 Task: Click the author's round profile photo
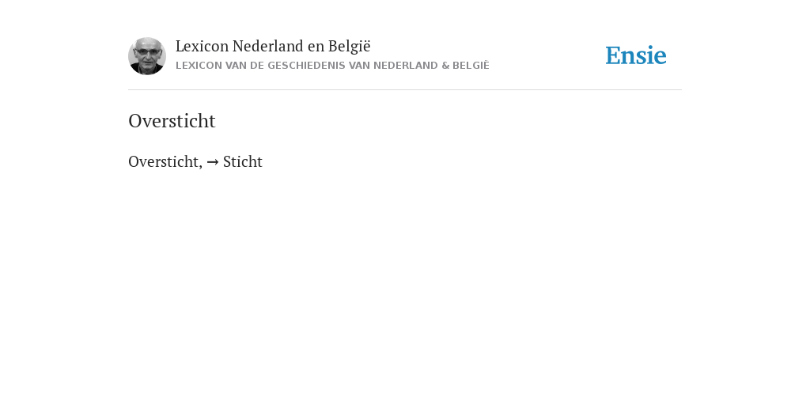tap(147, 56)
